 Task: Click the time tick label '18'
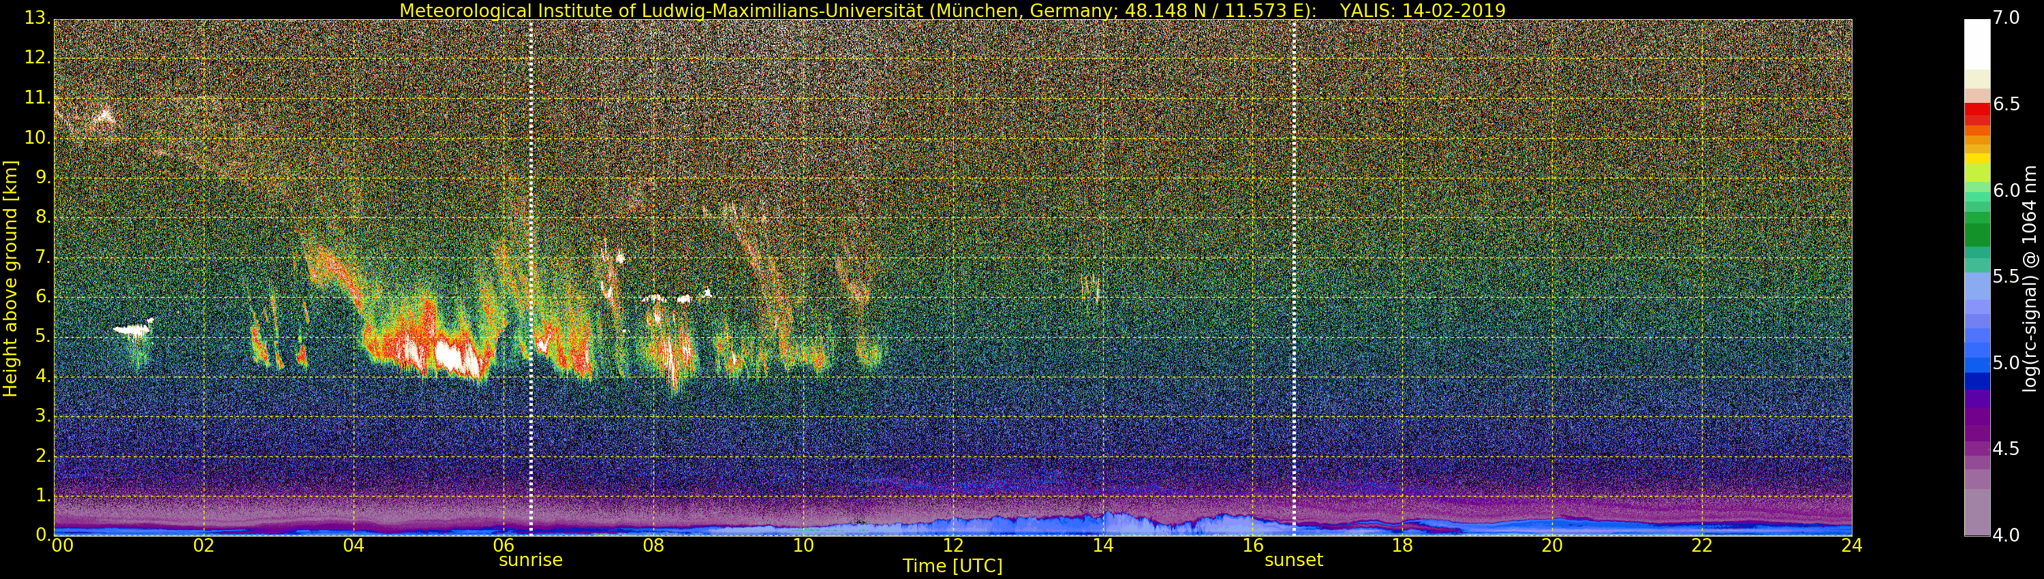tap(1402, 546)
